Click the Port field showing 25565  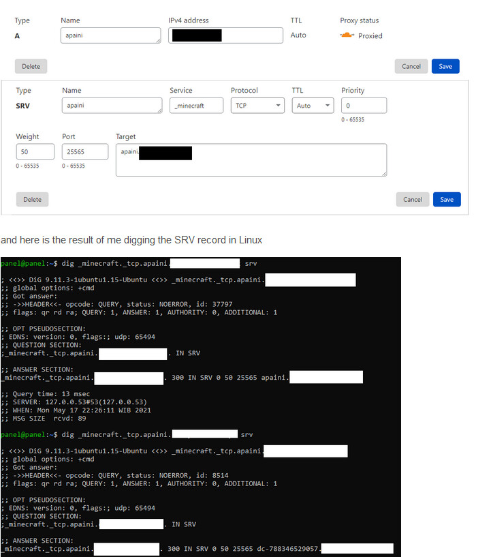click(x=84, y=152)
